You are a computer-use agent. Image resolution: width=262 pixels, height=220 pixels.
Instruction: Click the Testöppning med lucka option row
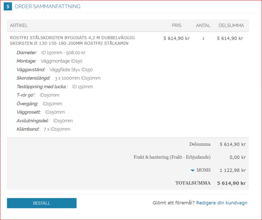click(x=55, y=87)
